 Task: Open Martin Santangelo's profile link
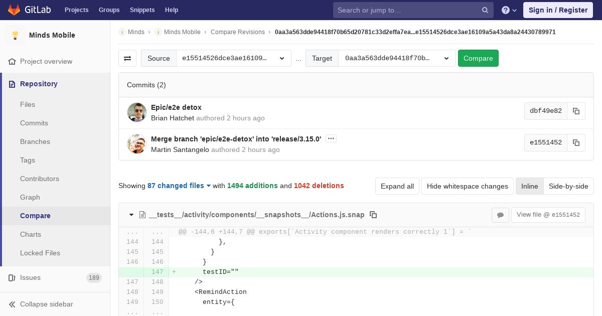[x=180, y=149]
